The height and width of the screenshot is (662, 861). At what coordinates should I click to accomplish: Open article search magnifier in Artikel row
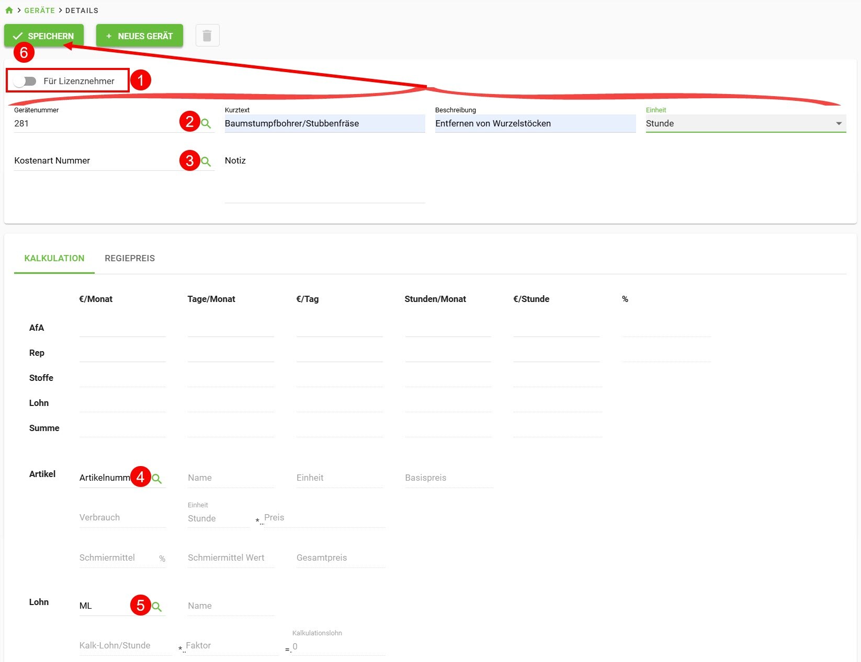(x=157, y=479)
